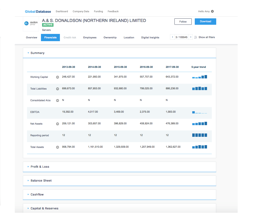Click the 2015-09-30 column header
The height and width of the screenshot is (223, 253).
[120, 67]
